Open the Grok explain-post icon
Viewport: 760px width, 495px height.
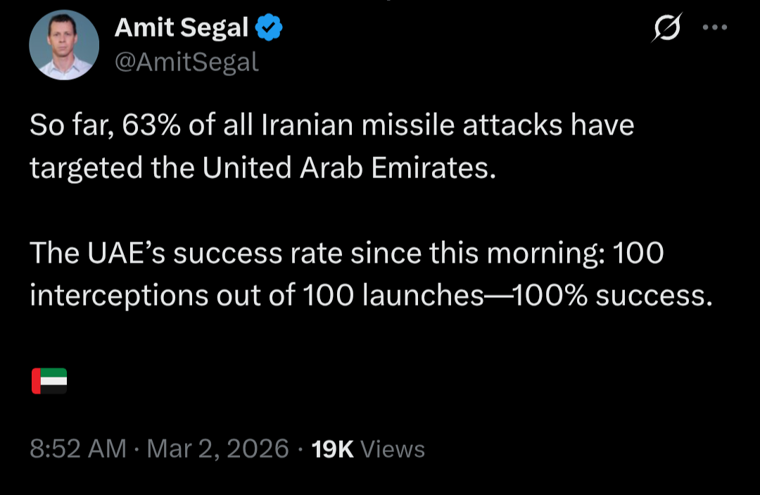[x=667, y=27]
